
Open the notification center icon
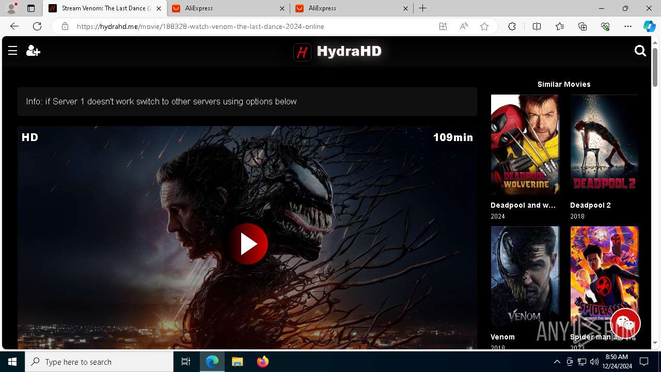click(644, 362)
